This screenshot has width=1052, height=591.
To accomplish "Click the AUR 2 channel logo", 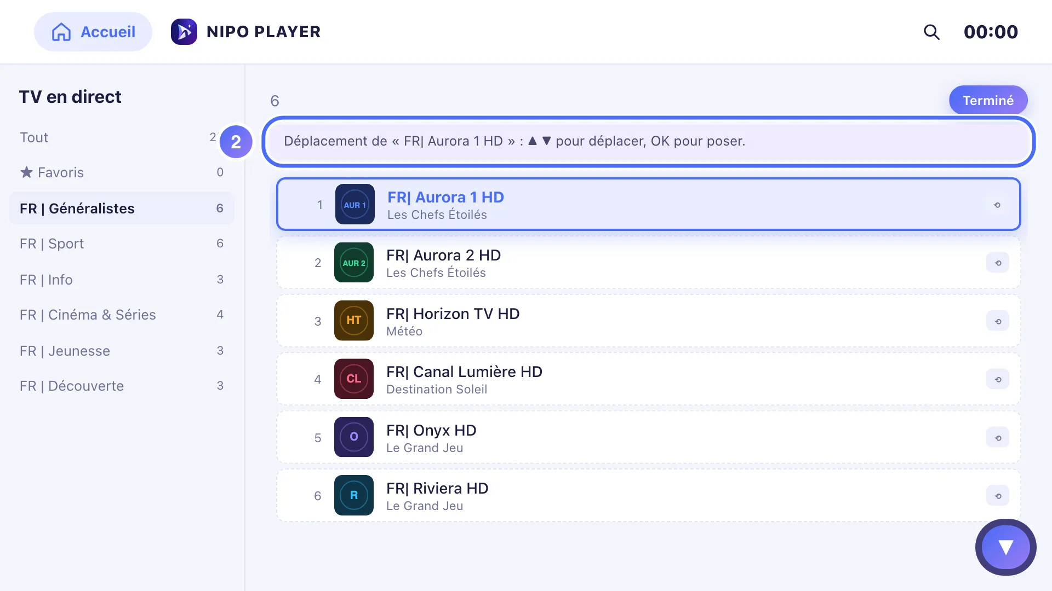I will [353, 263].
